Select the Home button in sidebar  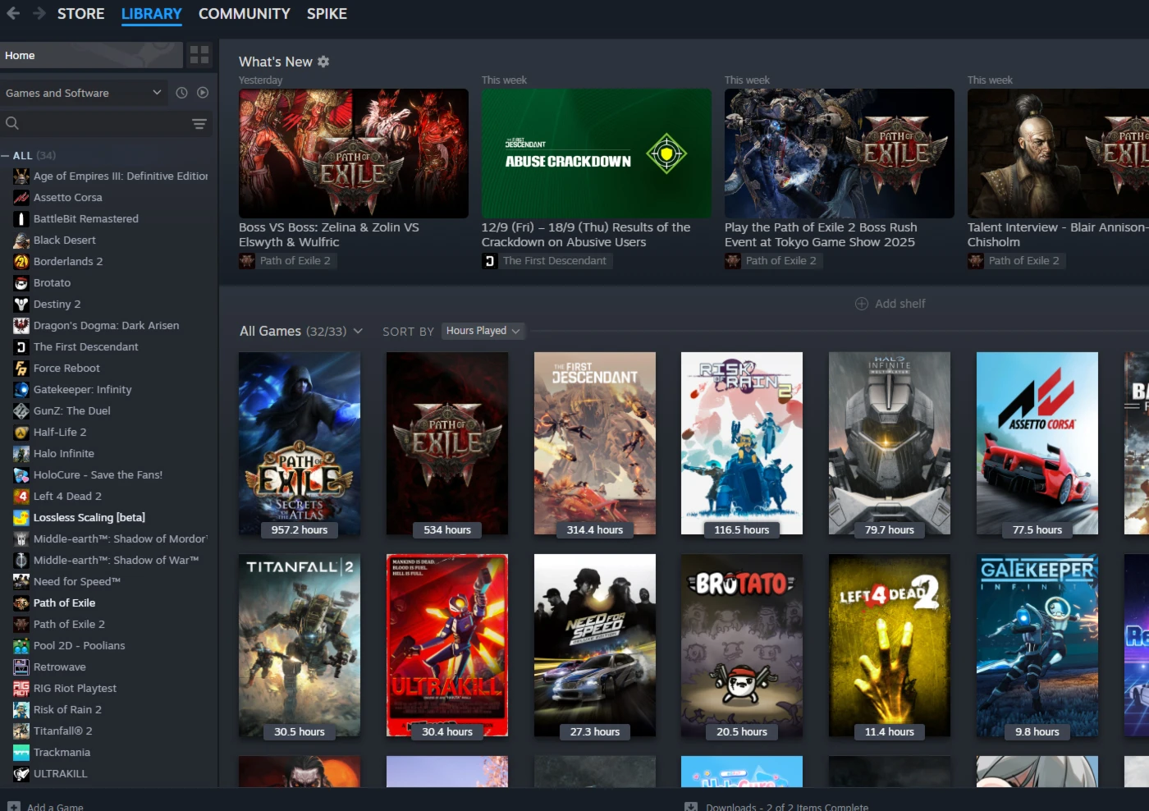tap(90, 55)
